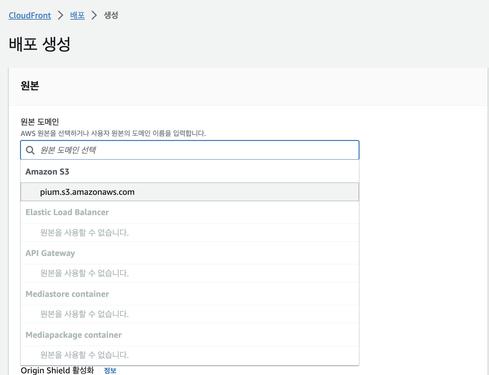The width and height of the screenshot is (489, 375).
Task: Click the 생성 breadcrumb text
Action: pos(111,15)
